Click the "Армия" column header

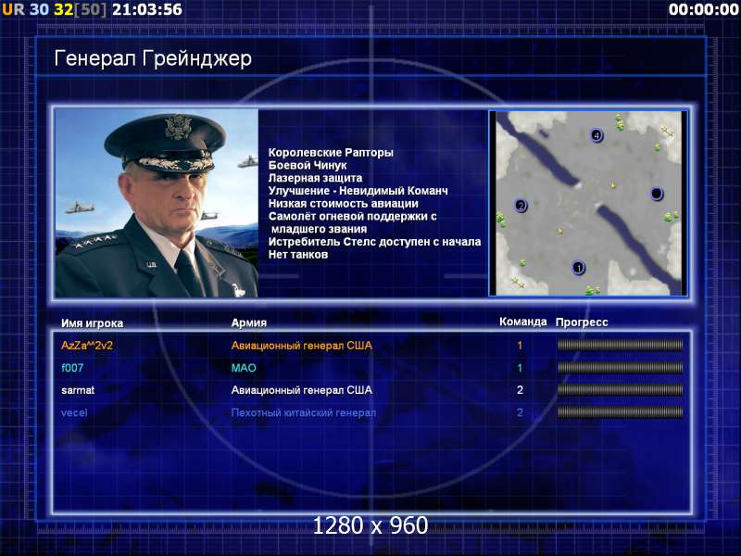[x=249, y=322]
